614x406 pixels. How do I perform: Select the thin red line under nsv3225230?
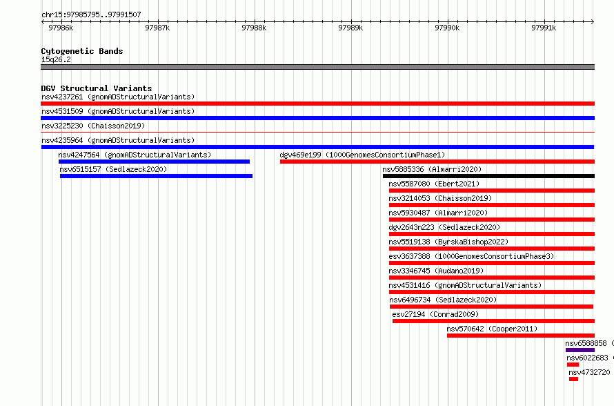(x=317, y=133)
